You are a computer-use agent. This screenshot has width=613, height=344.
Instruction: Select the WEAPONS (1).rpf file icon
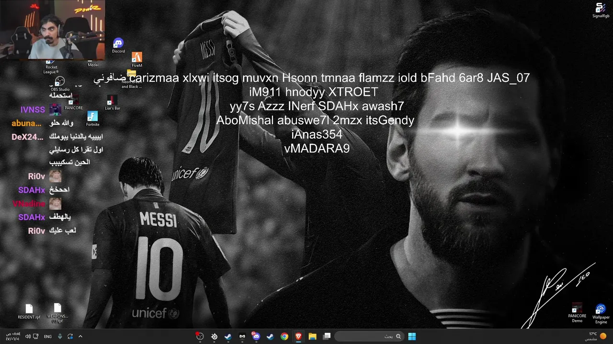pos(57,308)
